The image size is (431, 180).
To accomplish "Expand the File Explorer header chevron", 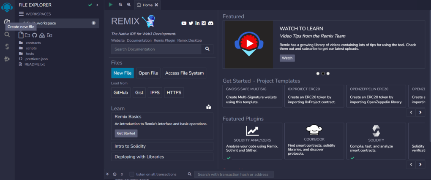I will pyautogui.click(x=97, y=5).
